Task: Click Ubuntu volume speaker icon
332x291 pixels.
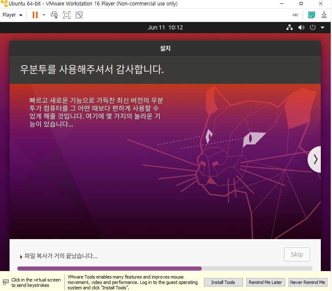Action: [301, 27]
